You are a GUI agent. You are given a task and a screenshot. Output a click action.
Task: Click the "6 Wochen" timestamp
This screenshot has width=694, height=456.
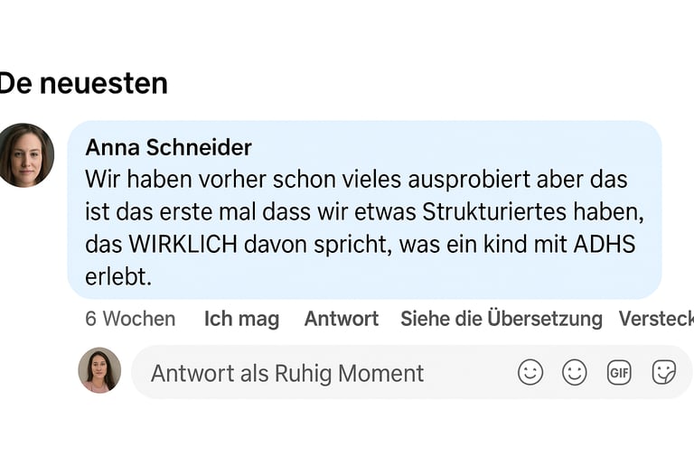pos(130,319)
